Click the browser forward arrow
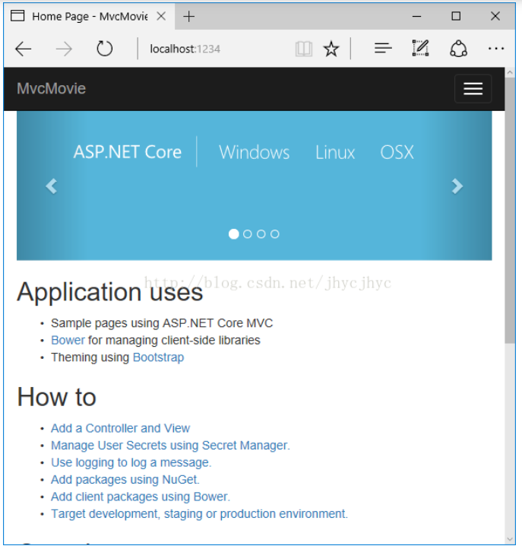522x546 pixels. (64, 49)
